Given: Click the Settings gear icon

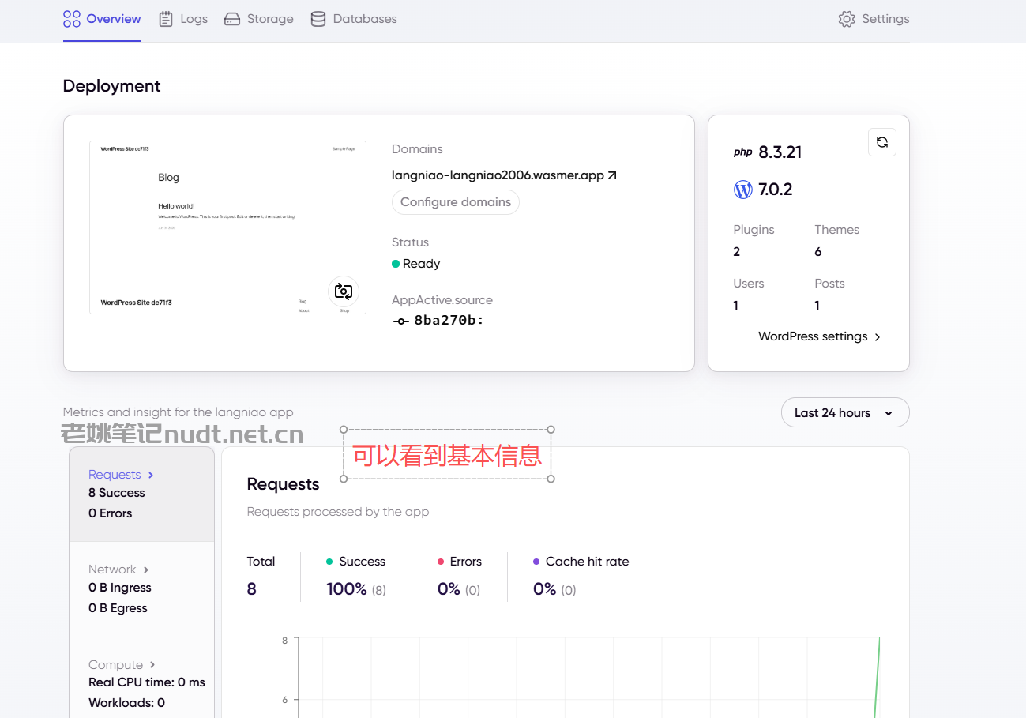Looking at the screenshot, I should tap(847, 19).
